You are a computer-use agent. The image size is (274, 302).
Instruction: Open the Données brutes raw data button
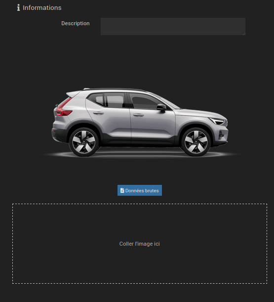pyautogui.click(x=140, y=190)
